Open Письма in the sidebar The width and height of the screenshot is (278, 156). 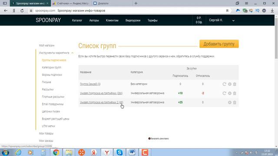click(46, 82)
